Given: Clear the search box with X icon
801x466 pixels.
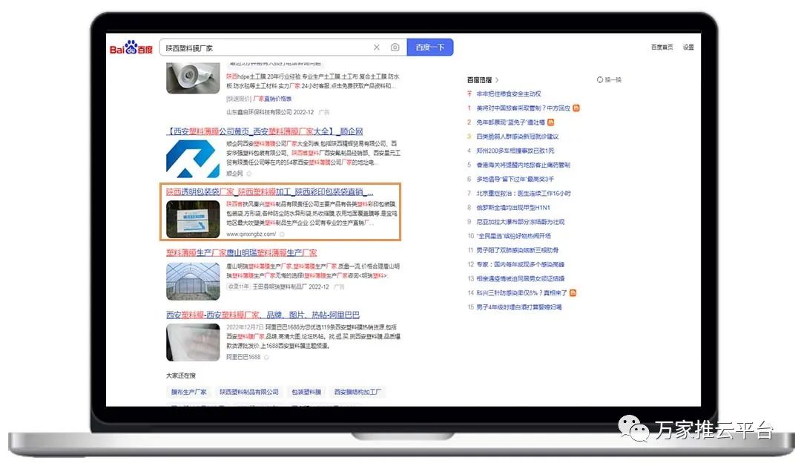Looking at the screenshot, I should (376, 47).
